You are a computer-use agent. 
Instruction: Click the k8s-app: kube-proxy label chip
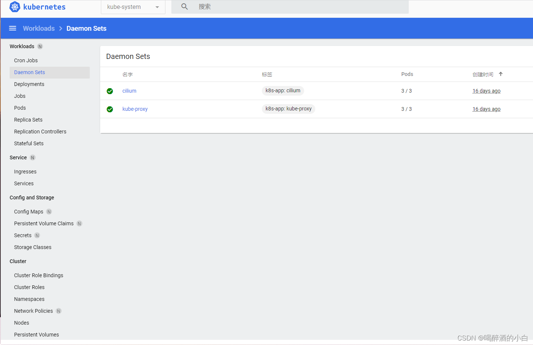point(289,109)
